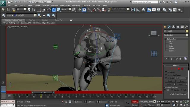This screenshot has height=107, width=190.
Task: Click the Set Key button
Action: [135, 105]
